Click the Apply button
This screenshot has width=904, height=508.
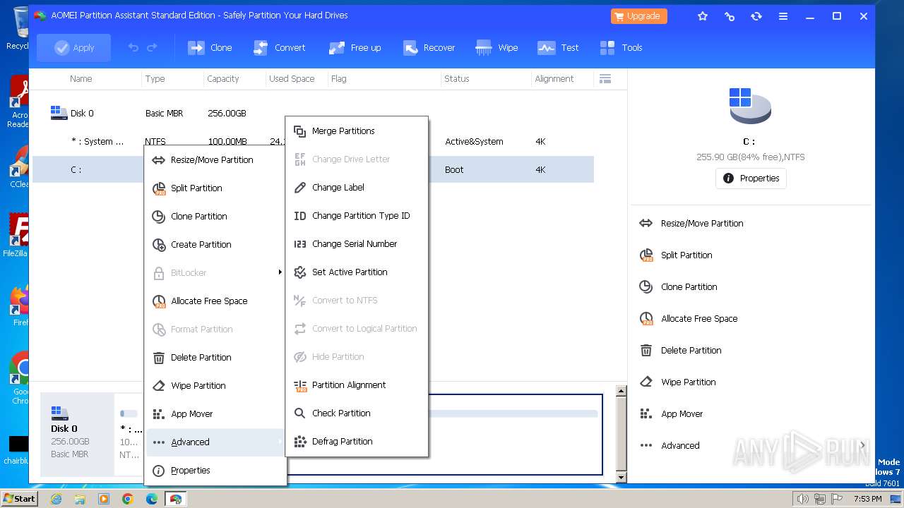pyautogui.click(x=73, y=48)
